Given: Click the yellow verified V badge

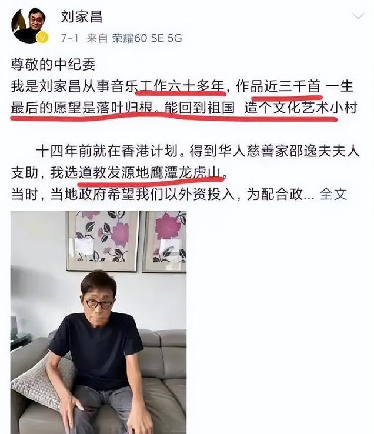Looking at the screenshot, I should click(42, 38).
